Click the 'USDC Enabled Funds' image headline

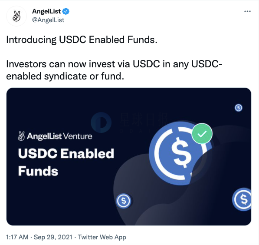(x=66, y=162)
